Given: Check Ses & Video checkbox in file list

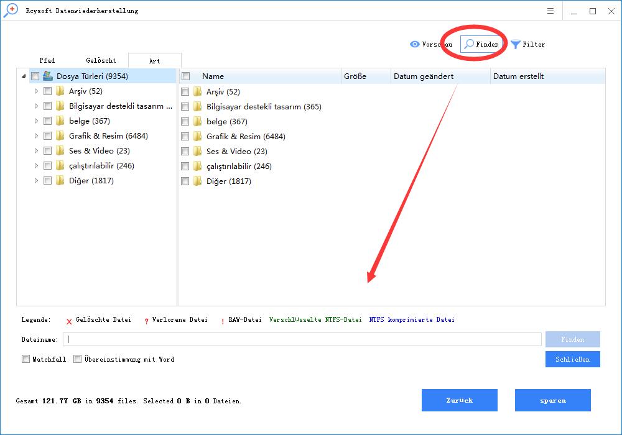Looking at the screenshot, I should tap(185, 152).
